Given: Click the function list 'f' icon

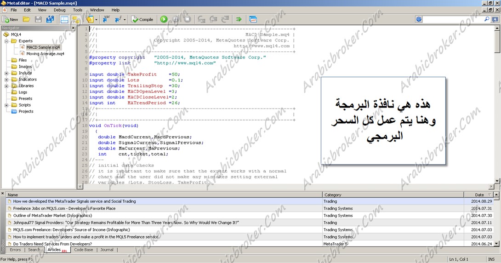Looking at the screenshot, I should click(118, 19).
